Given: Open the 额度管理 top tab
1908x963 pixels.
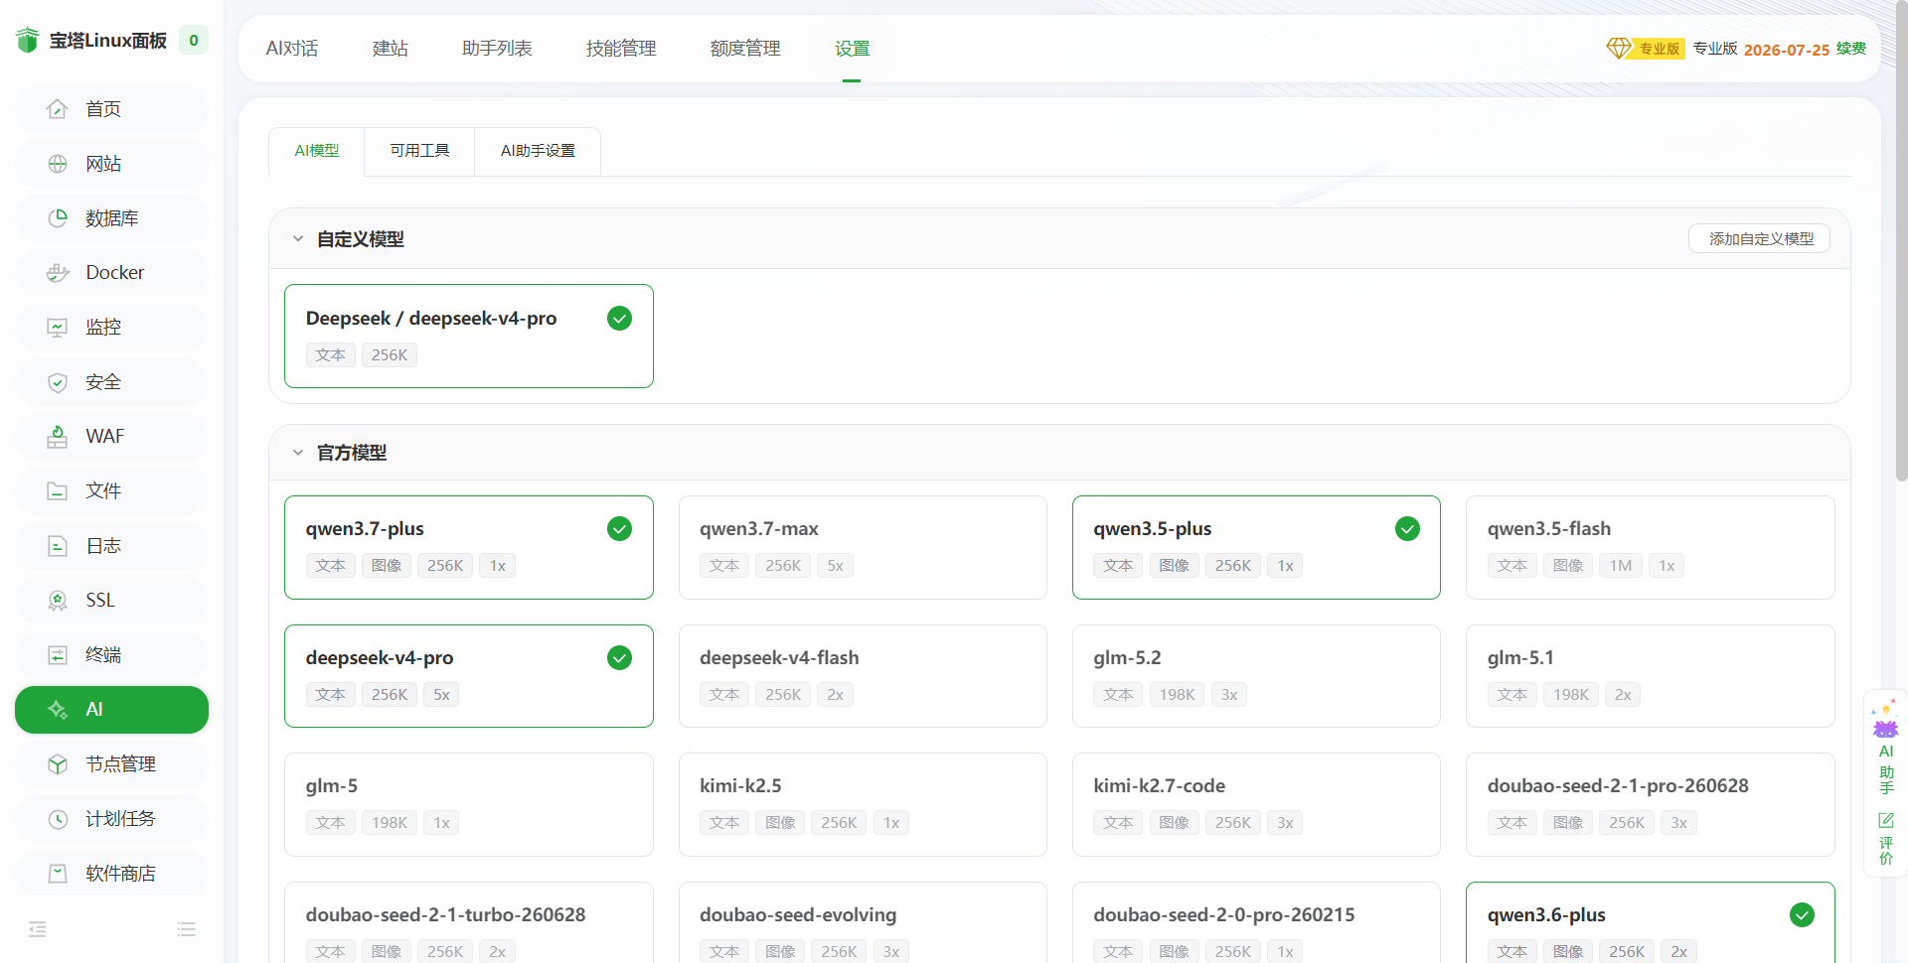Looking at the screenshot, I should [x=745, y=49].
